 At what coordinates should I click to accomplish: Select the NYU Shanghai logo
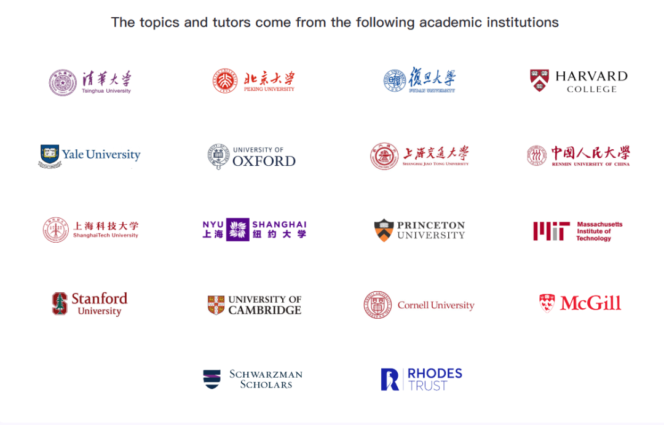pyautogui.click(x=254, y=229)
